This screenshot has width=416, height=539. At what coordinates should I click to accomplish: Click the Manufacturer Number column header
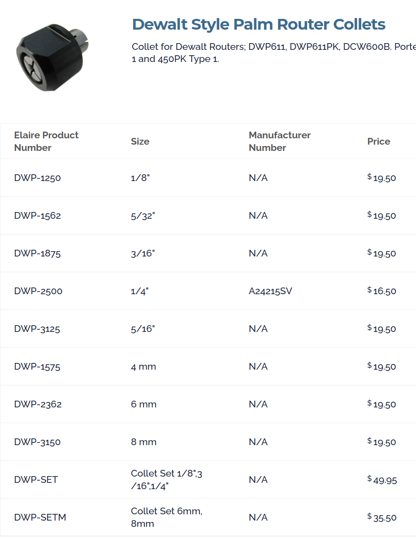(280, 141)
